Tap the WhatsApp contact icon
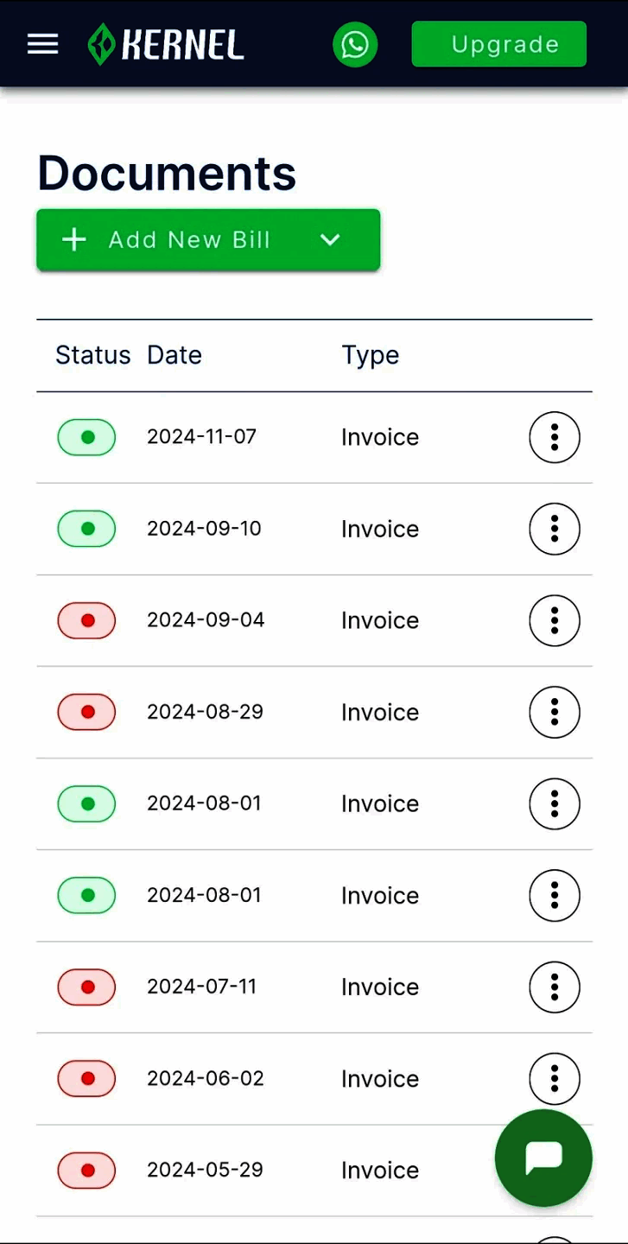Image resolution: width=628 pixels, height=1244 pixels. tap(355, 44)
